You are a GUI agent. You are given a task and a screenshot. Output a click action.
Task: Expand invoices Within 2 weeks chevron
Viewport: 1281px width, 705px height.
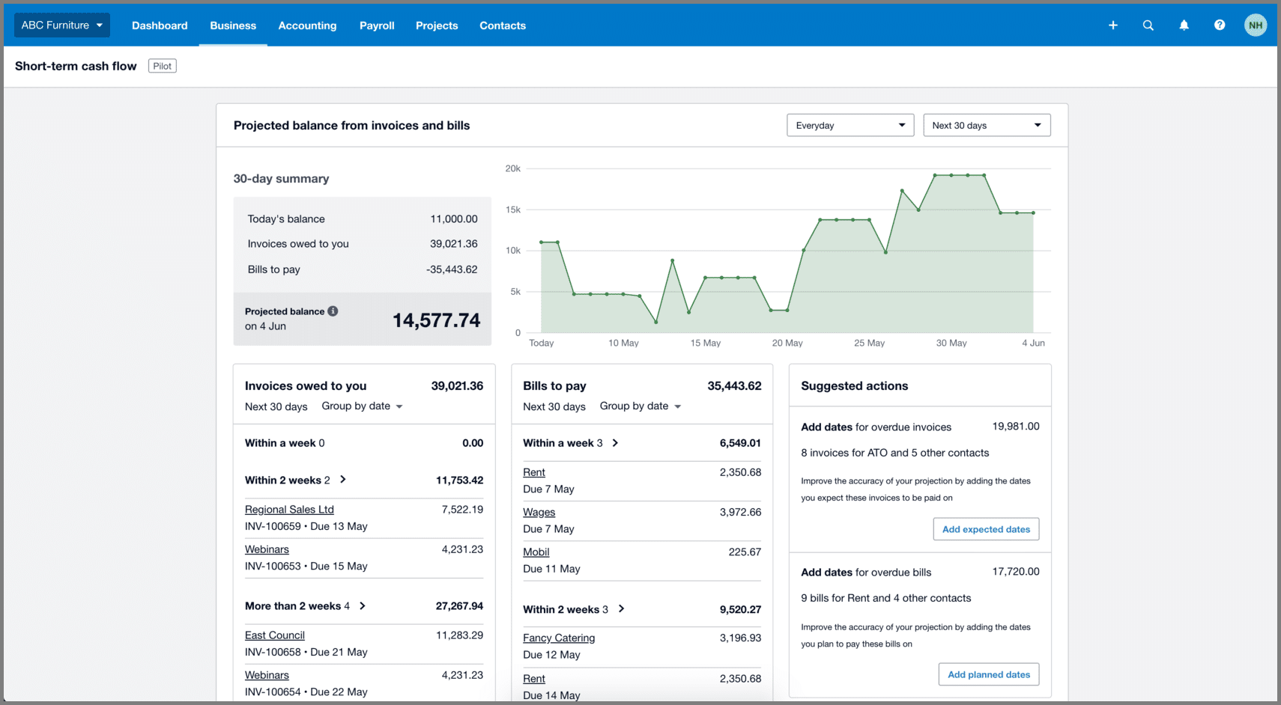343,480
